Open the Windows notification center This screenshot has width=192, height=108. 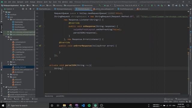click(x=188, y=105)
